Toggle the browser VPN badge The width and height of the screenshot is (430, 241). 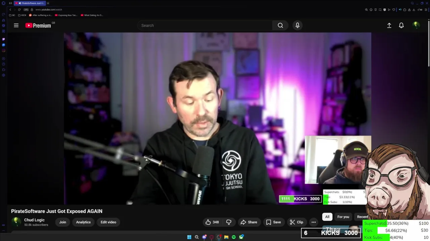(26, 10)
